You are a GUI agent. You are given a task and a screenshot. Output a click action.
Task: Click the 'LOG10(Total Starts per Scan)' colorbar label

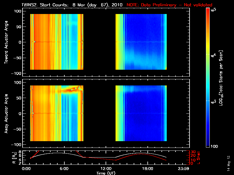coord(221,78)
